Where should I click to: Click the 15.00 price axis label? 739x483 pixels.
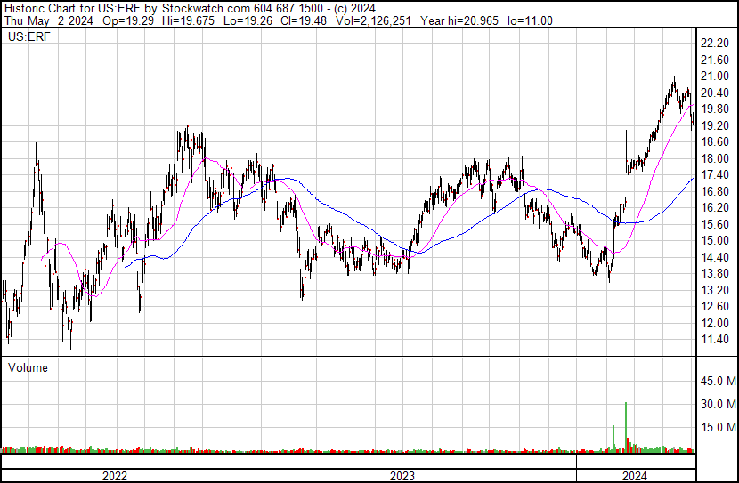tap(715, 240)
